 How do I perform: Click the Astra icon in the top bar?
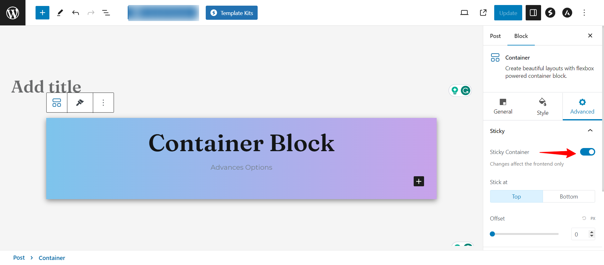click(567, 13)
